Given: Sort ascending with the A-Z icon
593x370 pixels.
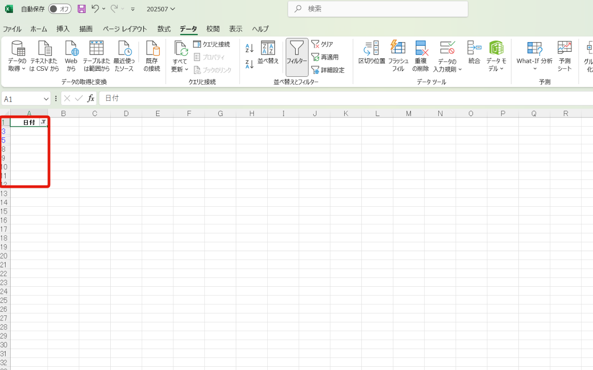Looking at the screenshot, I should tap(249, 48).
